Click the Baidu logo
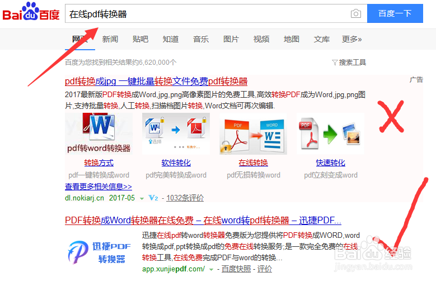Image resolution: width=436 pixels, height=282 pixels. pyautogui.click(x=31, y=12)
